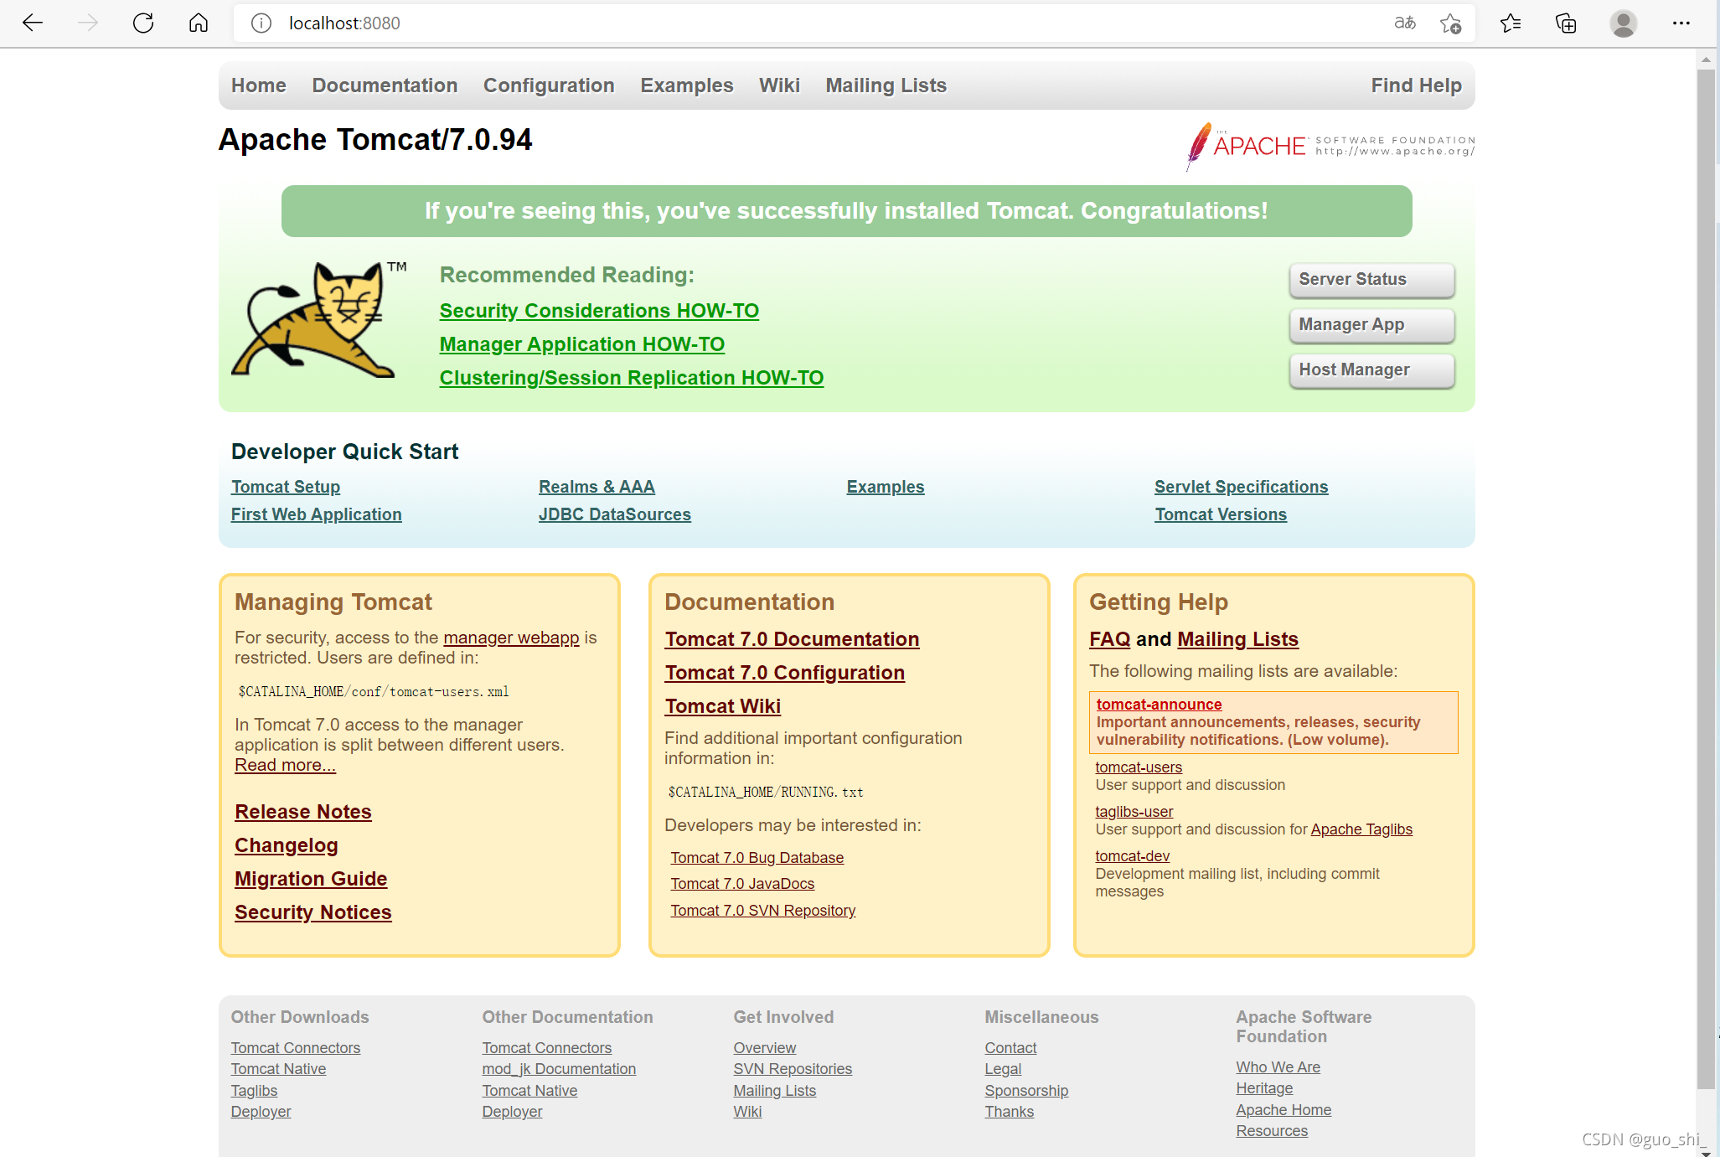Add this page to favorites star
This screenshot has width=1720, height=1157.
pyautogui.click(x=1451, y=23)
